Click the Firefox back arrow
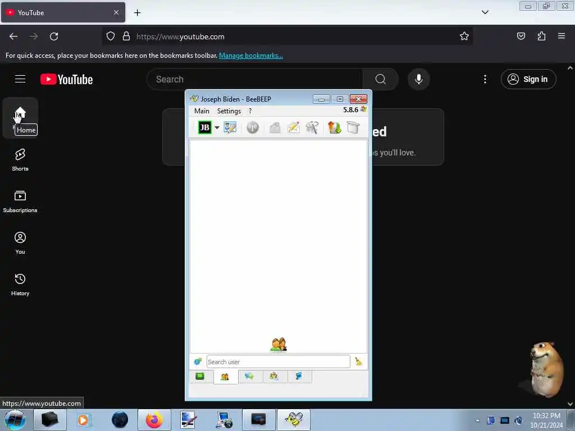The image size is (575, 431). pos(13,36)
